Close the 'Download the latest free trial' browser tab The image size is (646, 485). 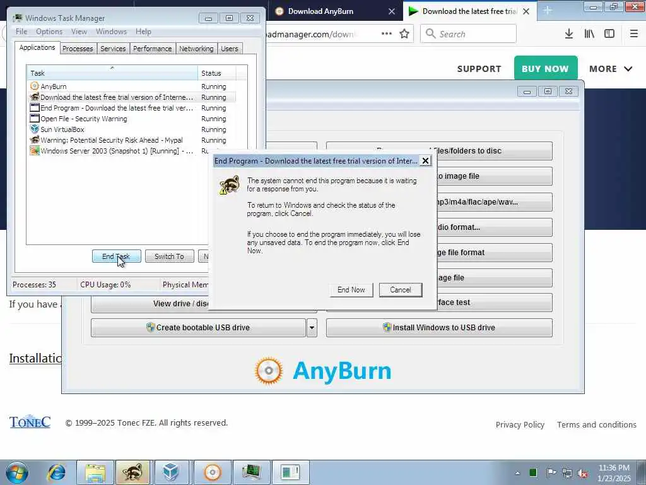pyautogui.click(x=526, y=11)
